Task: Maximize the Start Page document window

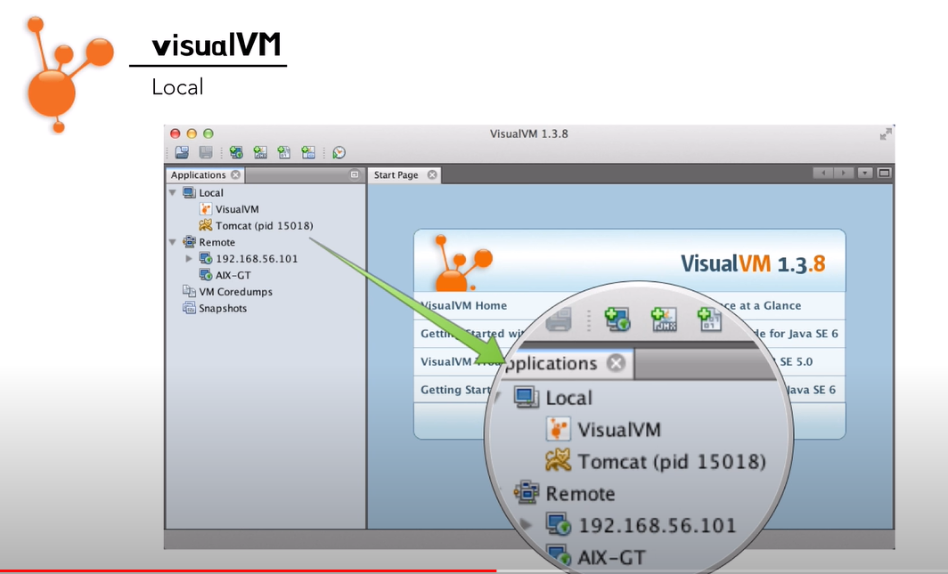Action: pos(884,174)
